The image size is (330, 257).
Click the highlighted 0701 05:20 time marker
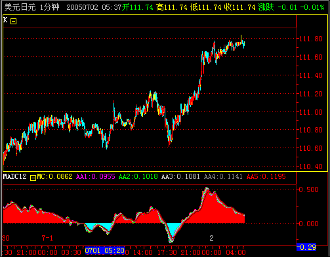(105, 250)
